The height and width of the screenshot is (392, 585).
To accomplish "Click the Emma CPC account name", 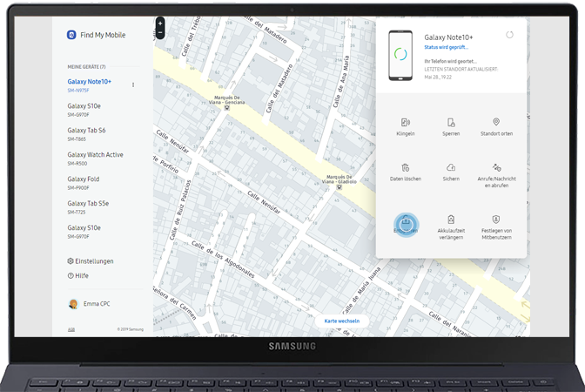I will [97, 304].
